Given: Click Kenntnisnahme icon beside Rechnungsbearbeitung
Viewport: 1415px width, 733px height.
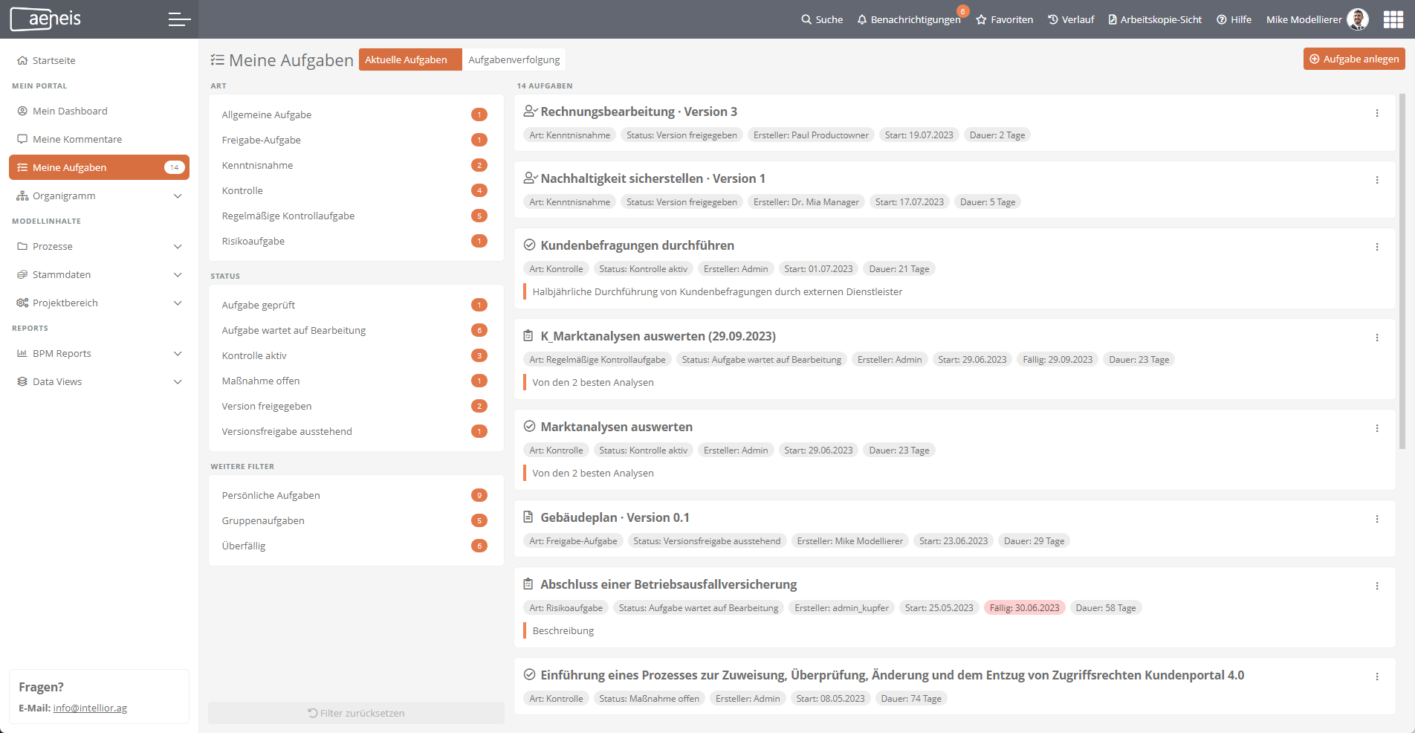Looking at the screenshot, I should pos(530,112).
